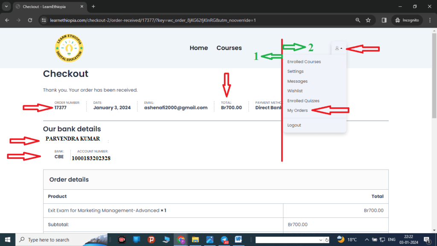
Task: Open the Photos app taskbar icon
Action: click(210, 240)
